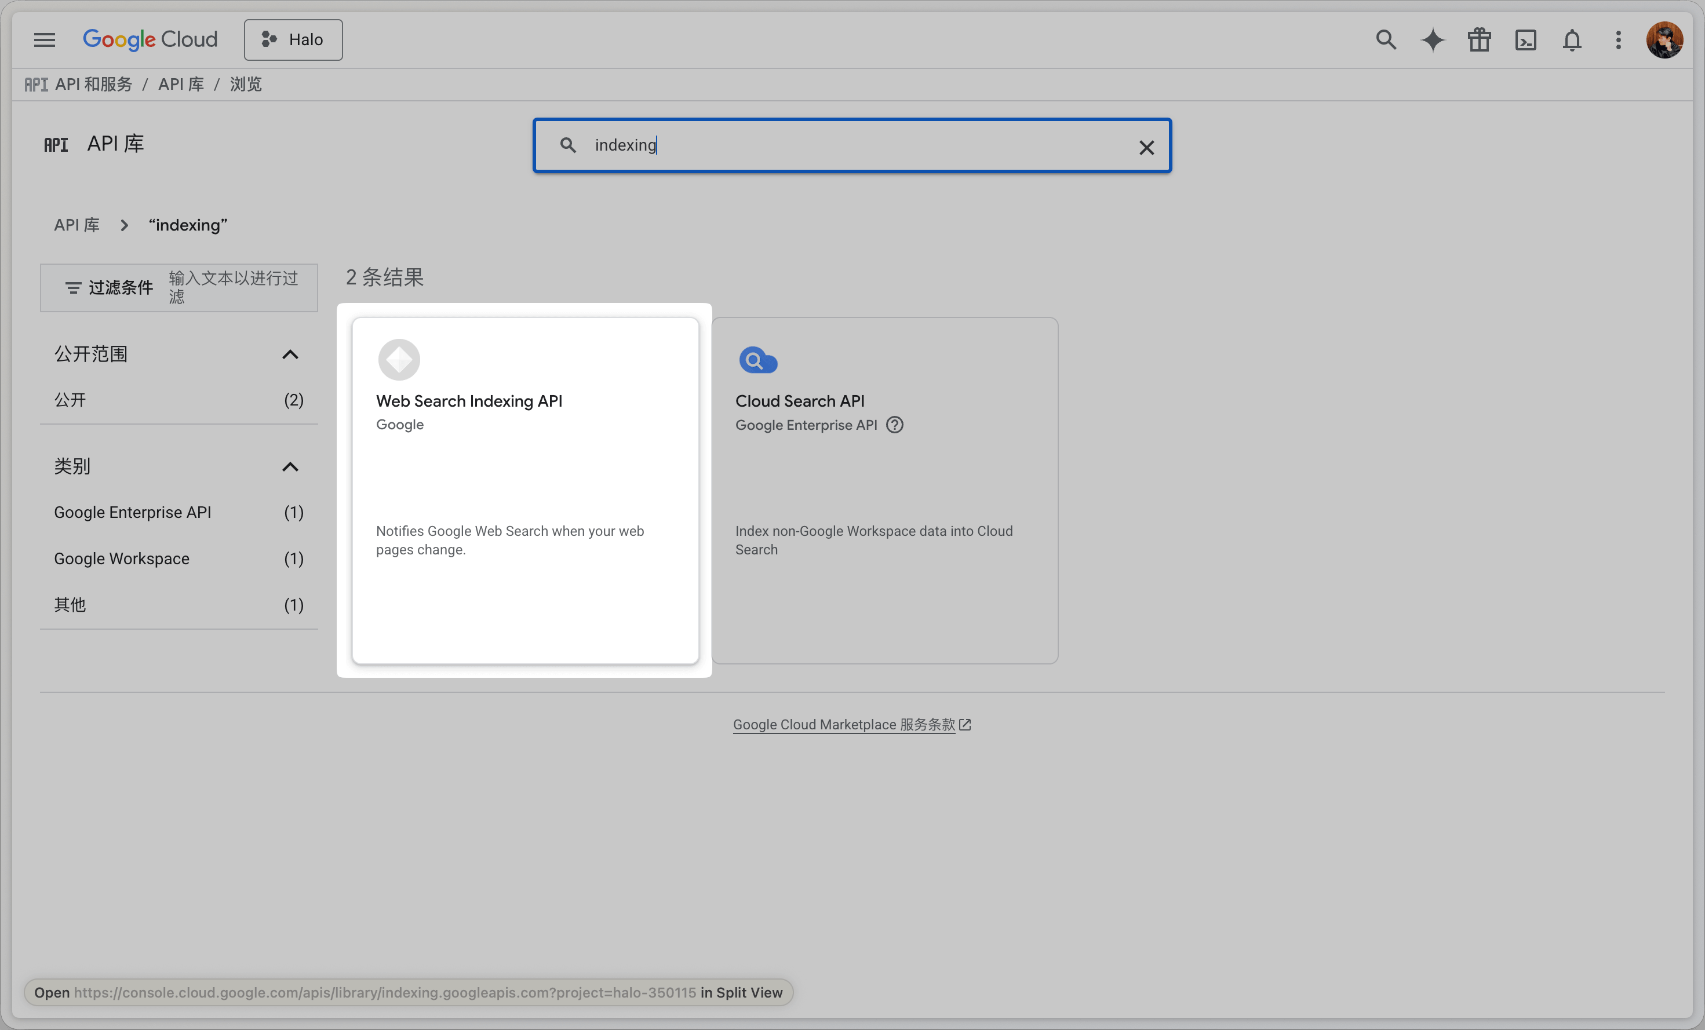Open the main navigation hamburger menu
This screenshot has height=1030, width=1705.
coord(44,40)
